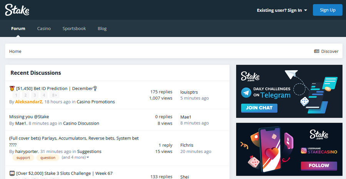View hairyporter's profile
Image resolution: width=346 pixels, height=179 pixels.
pyautogui.click(x=27, y=151)
